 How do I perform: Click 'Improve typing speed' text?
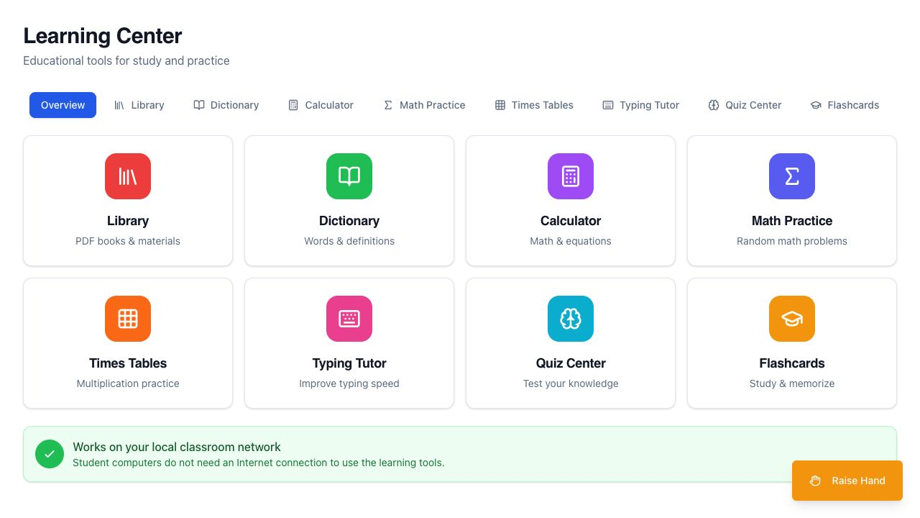(x=349, y=383)
